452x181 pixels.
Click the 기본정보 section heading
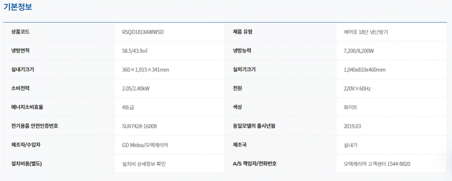pos(18,8)
